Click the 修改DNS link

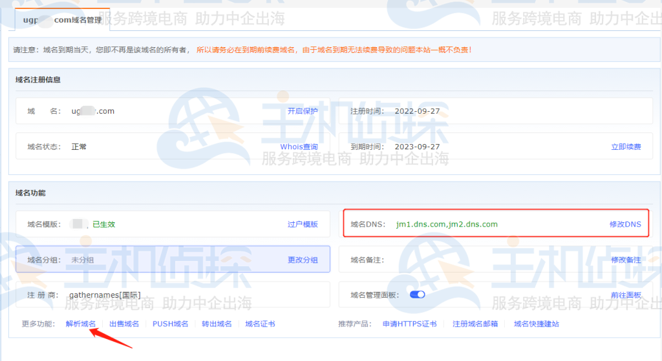[x=625, y=224]
